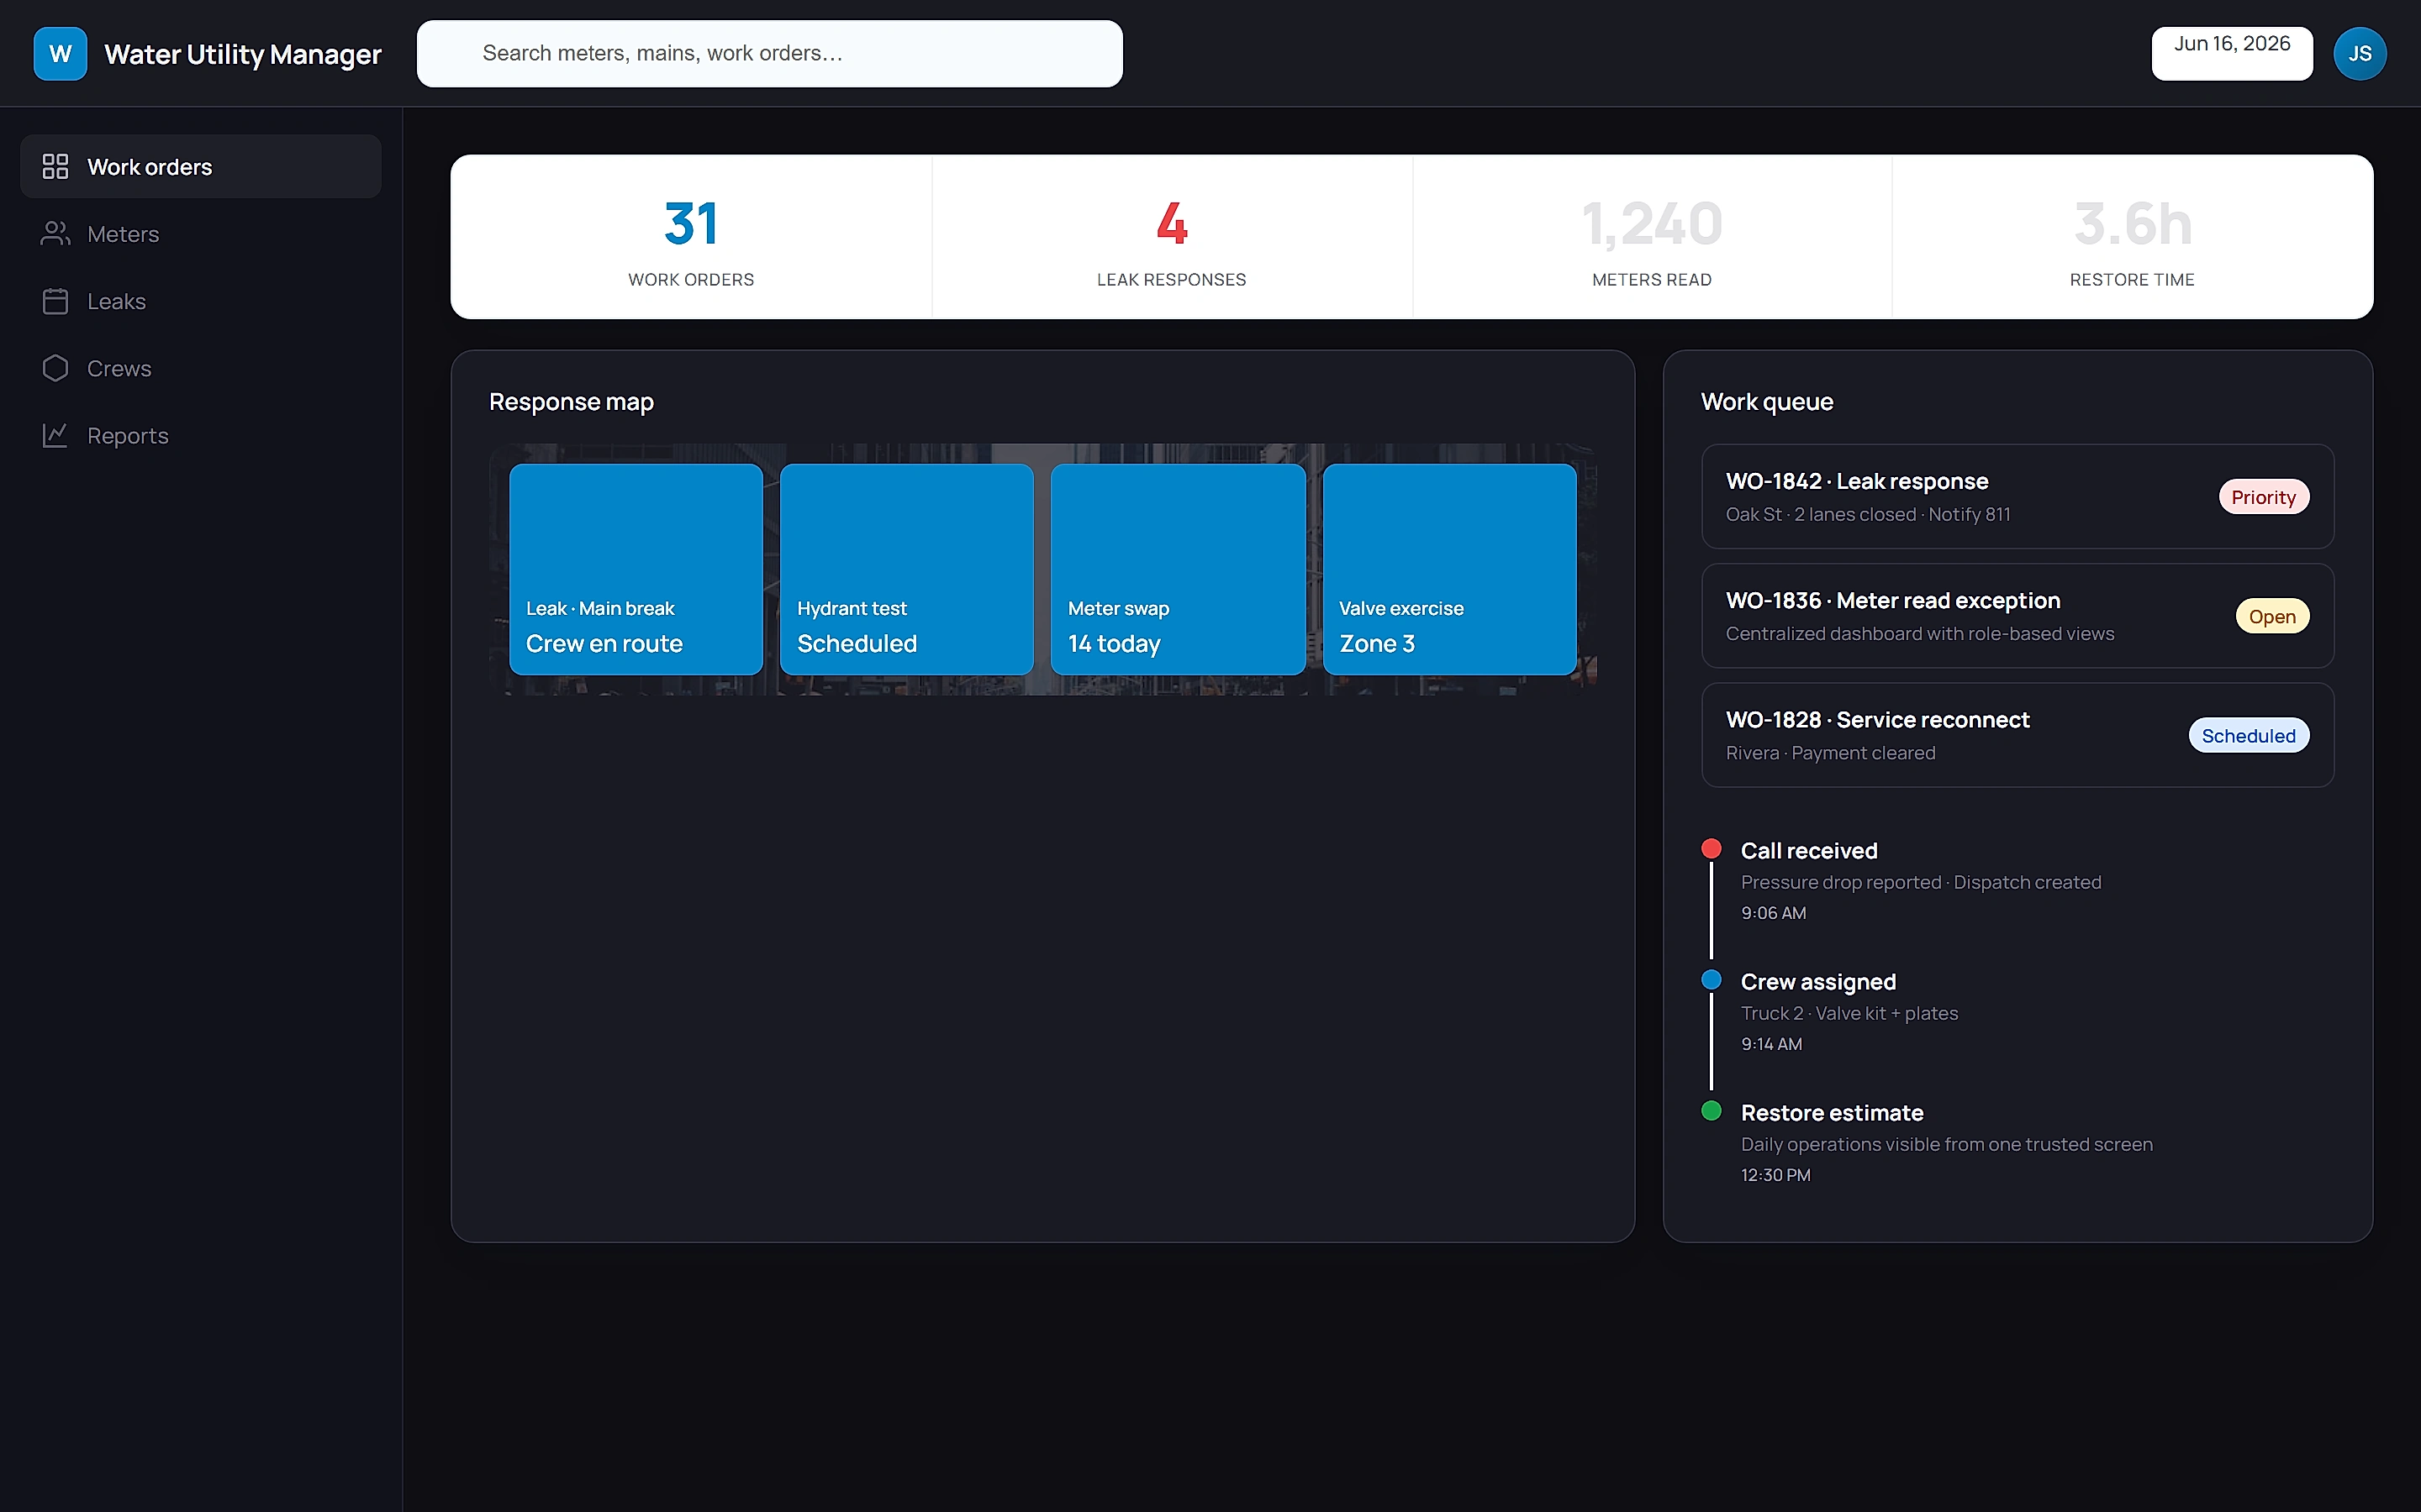Open the Meter swap 14 today card

point(1178,569)
